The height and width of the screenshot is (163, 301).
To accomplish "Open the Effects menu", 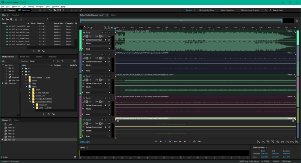I will point(31,6).
